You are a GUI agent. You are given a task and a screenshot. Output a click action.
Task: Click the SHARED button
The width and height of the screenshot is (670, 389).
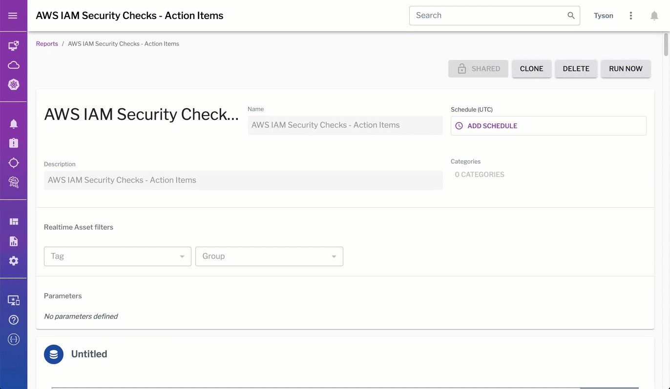478,69
